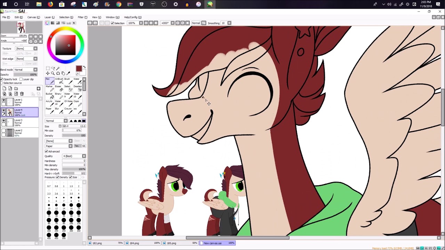
Task: Choose the move layer tool
Action: (48, 73)
